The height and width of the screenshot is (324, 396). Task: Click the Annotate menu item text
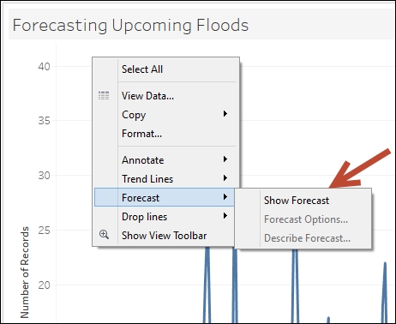[143, 160]
